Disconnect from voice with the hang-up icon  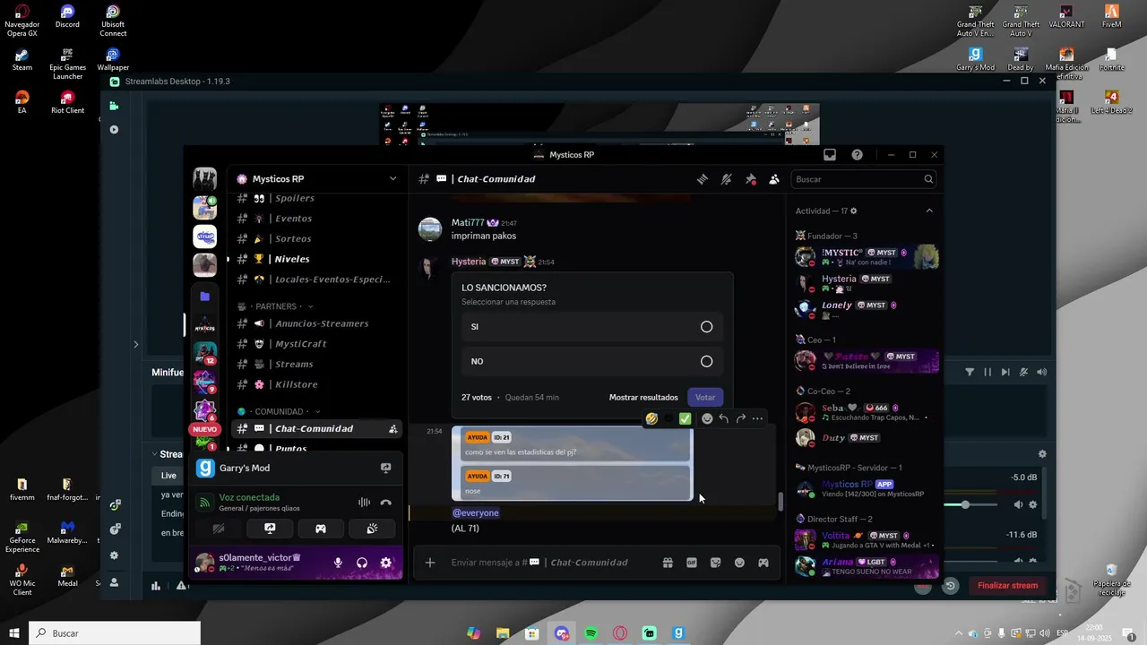pos(386,503)
